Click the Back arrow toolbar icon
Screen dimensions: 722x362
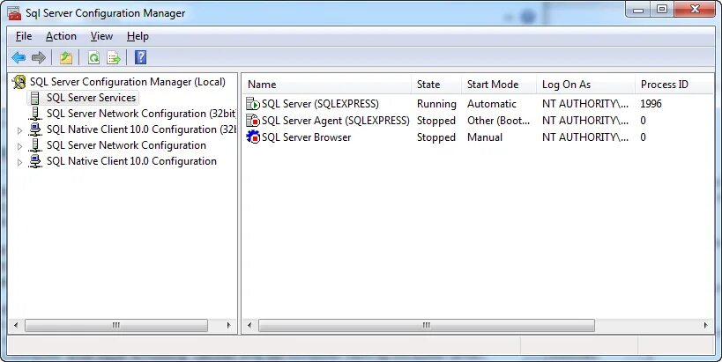[x=19, y=57]
